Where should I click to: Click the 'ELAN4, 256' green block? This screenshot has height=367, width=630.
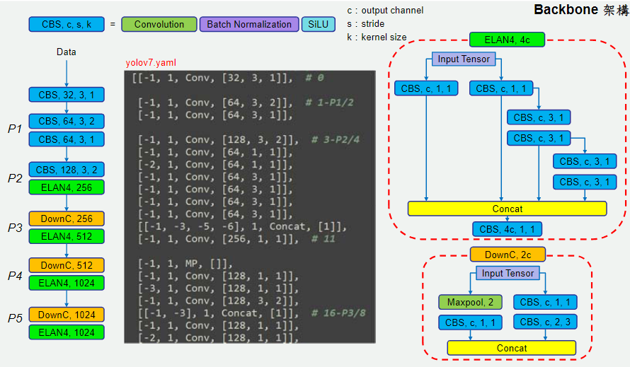click(x=67, y=187)
